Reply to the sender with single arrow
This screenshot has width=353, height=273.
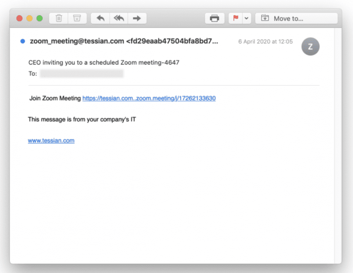[x=100, y=18]
